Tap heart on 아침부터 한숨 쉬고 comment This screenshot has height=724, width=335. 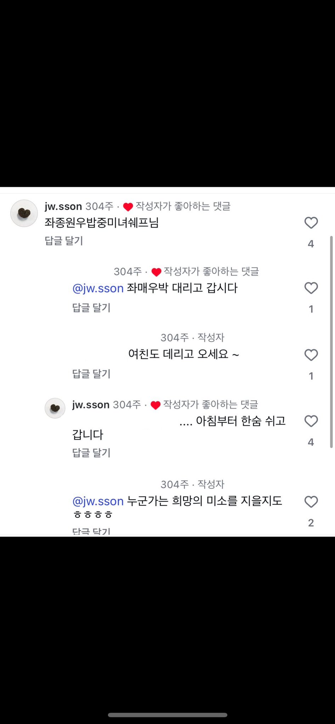pyautogui.click(x=311, y=421)
